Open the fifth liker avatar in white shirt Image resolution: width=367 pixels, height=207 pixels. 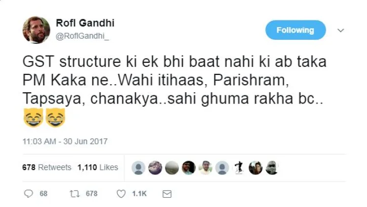[205, 168]
